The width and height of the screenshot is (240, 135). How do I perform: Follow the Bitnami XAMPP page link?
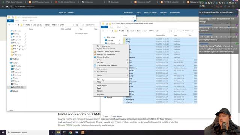[68, 125]
